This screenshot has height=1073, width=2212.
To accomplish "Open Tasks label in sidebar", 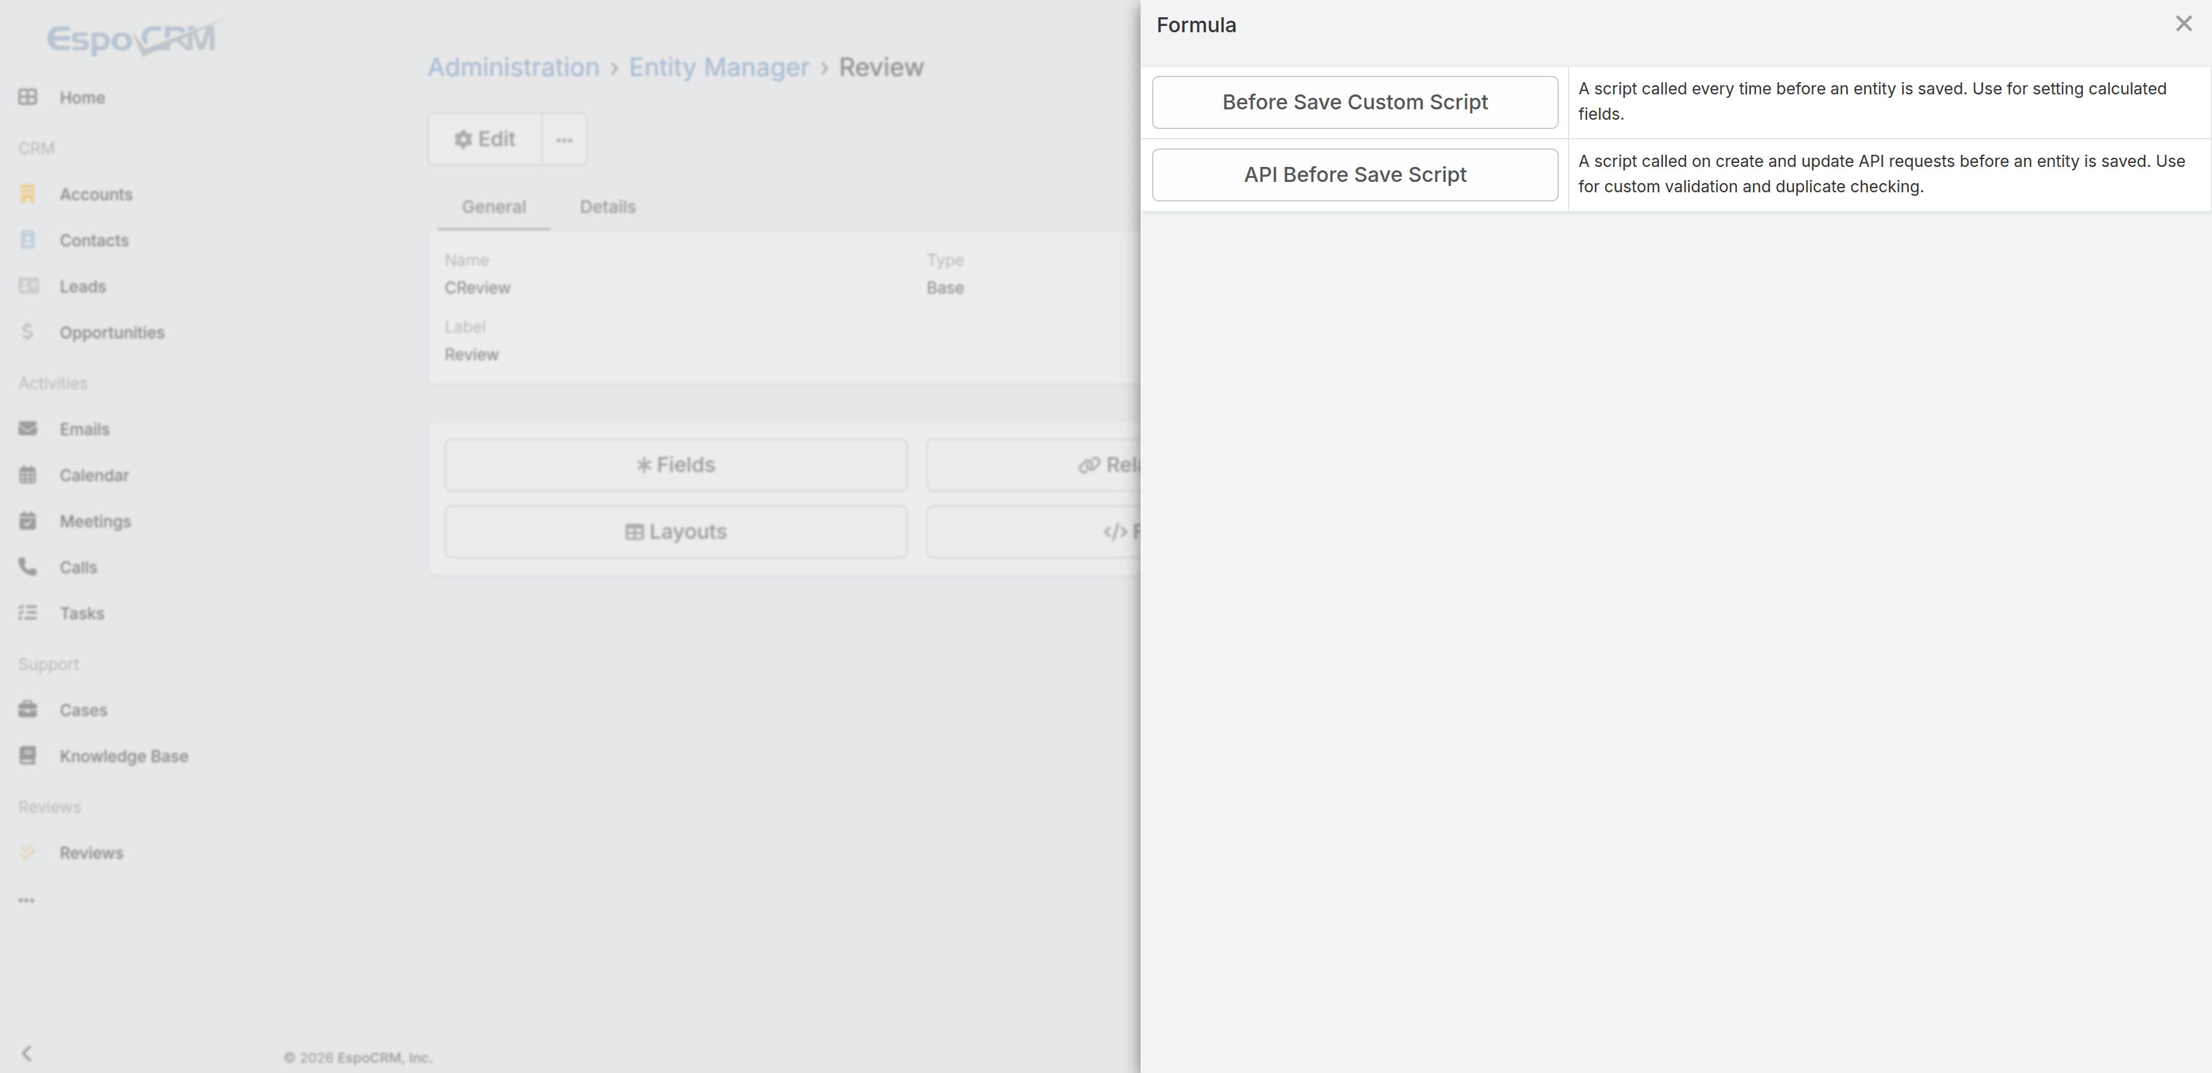I will pyautogui.click(x=82, y=614).
